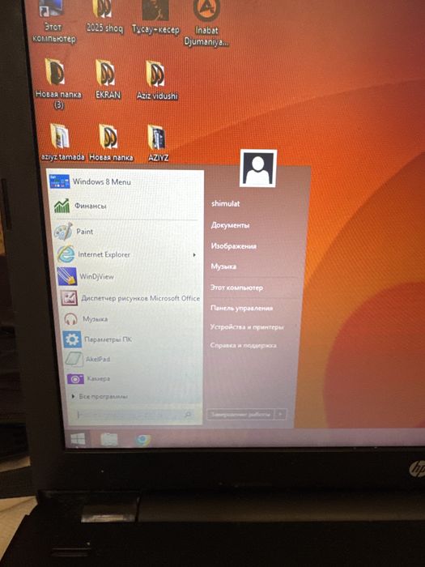Select Тұсау-кесер desktop item
The width and height of the screenshot is (425, 567).
tap(155, 17)
